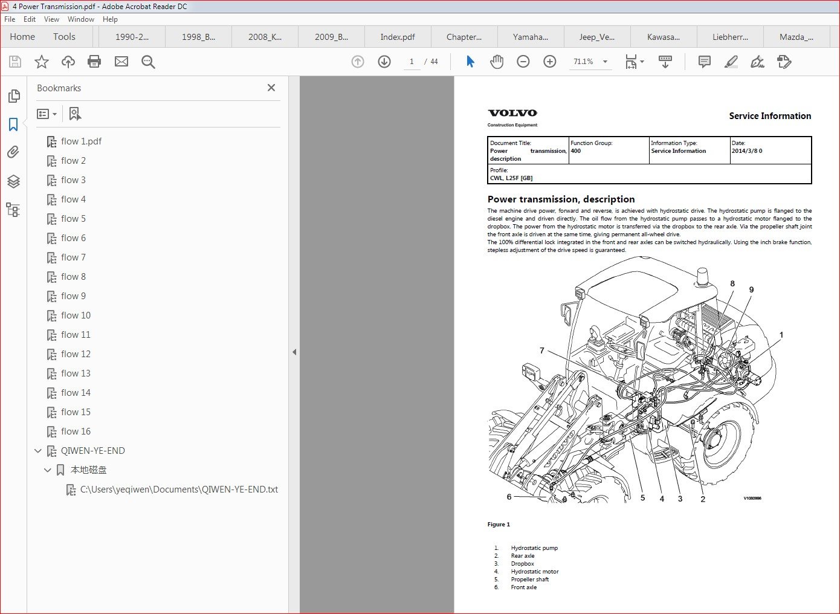The height and width of the screenshot is (614, 840).
Task: Collapse the 本地磁盘 bookmark node
Action: click(48, 470)
